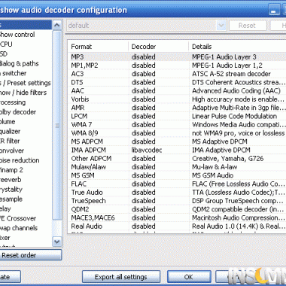Click 'MPEG-1 Audio Layer 3' details text
The height and width of the screenshot is (286, 286).
click(224, 57)
